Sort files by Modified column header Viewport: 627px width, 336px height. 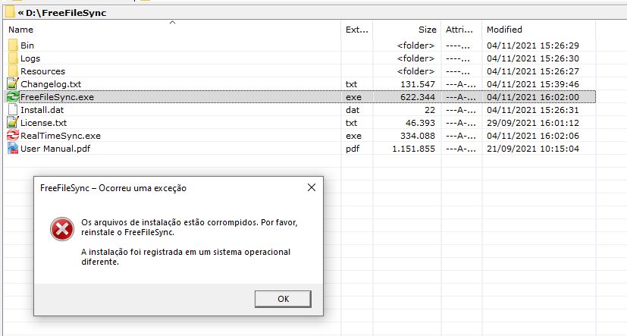[x=504, y=30]
